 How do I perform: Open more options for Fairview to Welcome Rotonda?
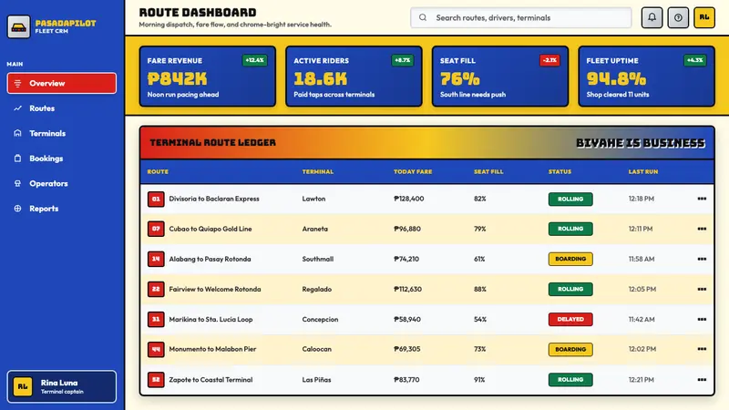point(702,289)
